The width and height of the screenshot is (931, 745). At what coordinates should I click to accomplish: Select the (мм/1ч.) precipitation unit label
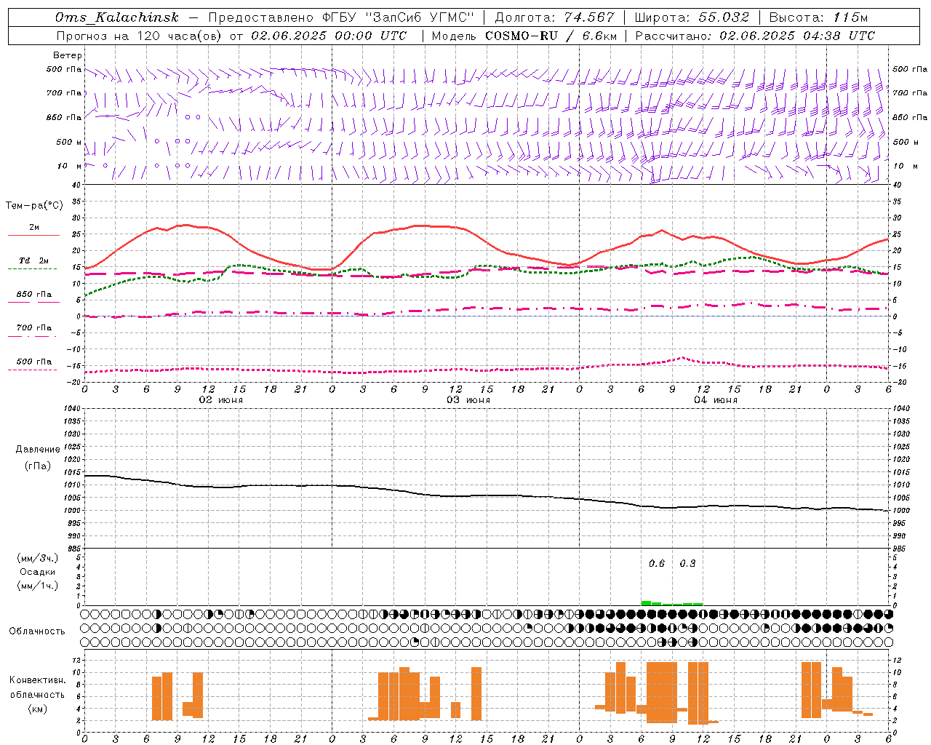tap(37, 586)
